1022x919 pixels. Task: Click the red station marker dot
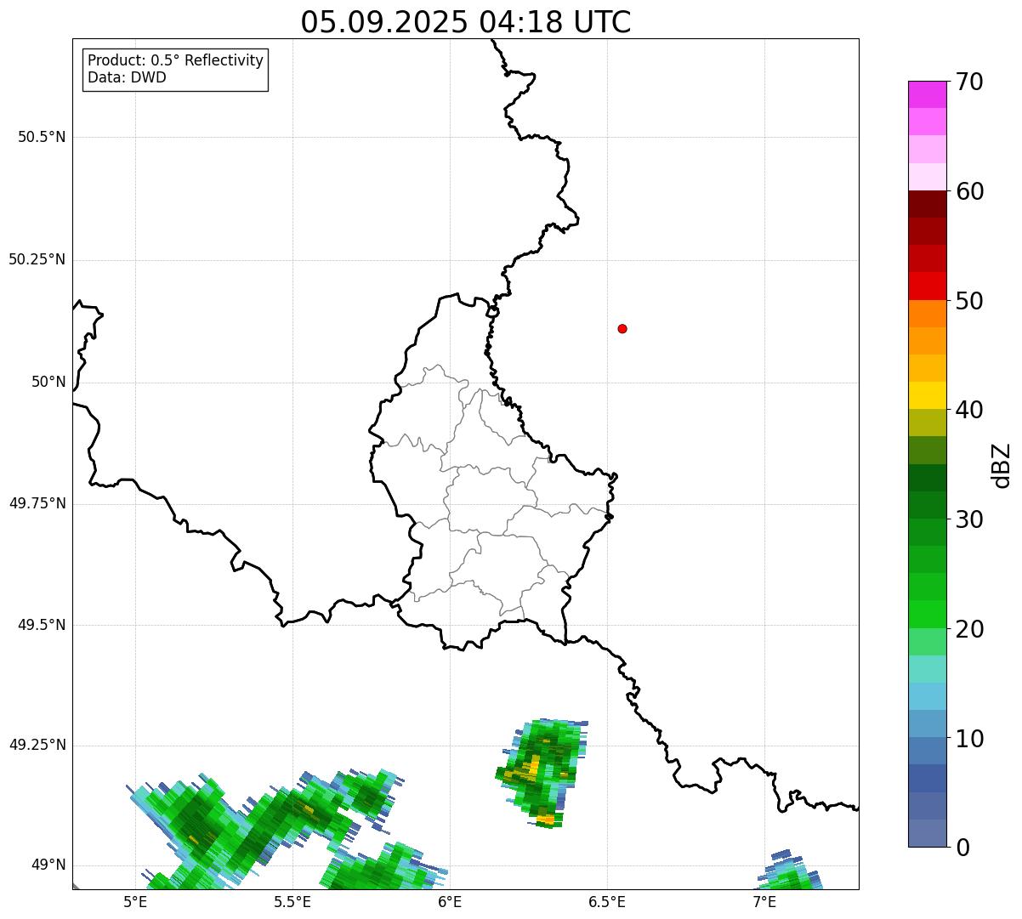622,328
